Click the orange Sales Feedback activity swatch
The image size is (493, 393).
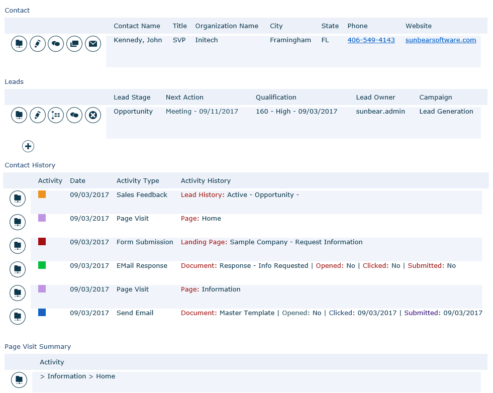(x=42, y=194)
